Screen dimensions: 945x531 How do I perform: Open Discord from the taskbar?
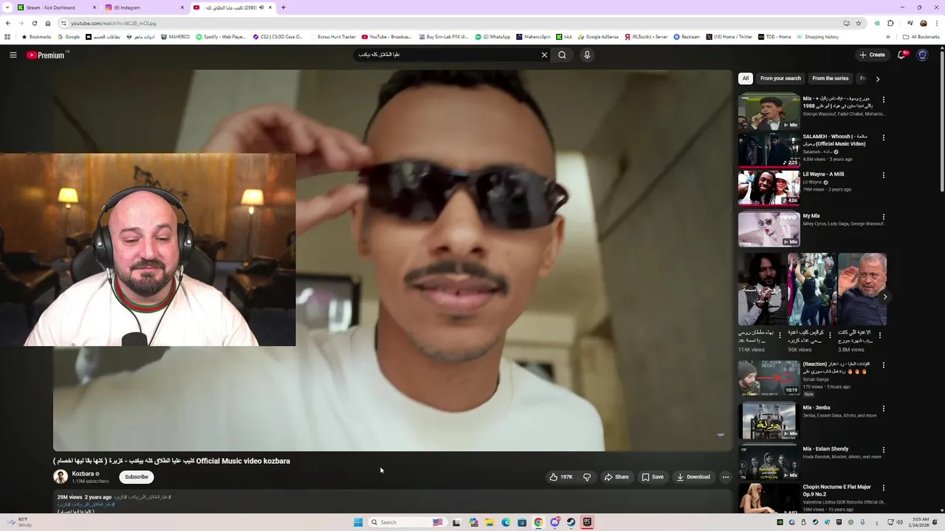tap(554, 522)
